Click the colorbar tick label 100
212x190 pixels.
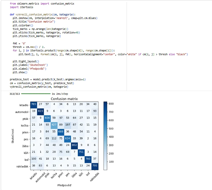tap(111, 162)
